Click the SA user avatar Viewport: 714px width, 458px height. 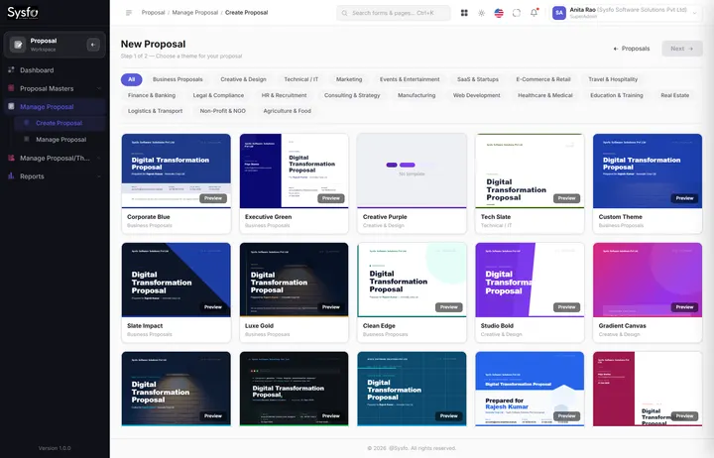[x=558, y=13]
